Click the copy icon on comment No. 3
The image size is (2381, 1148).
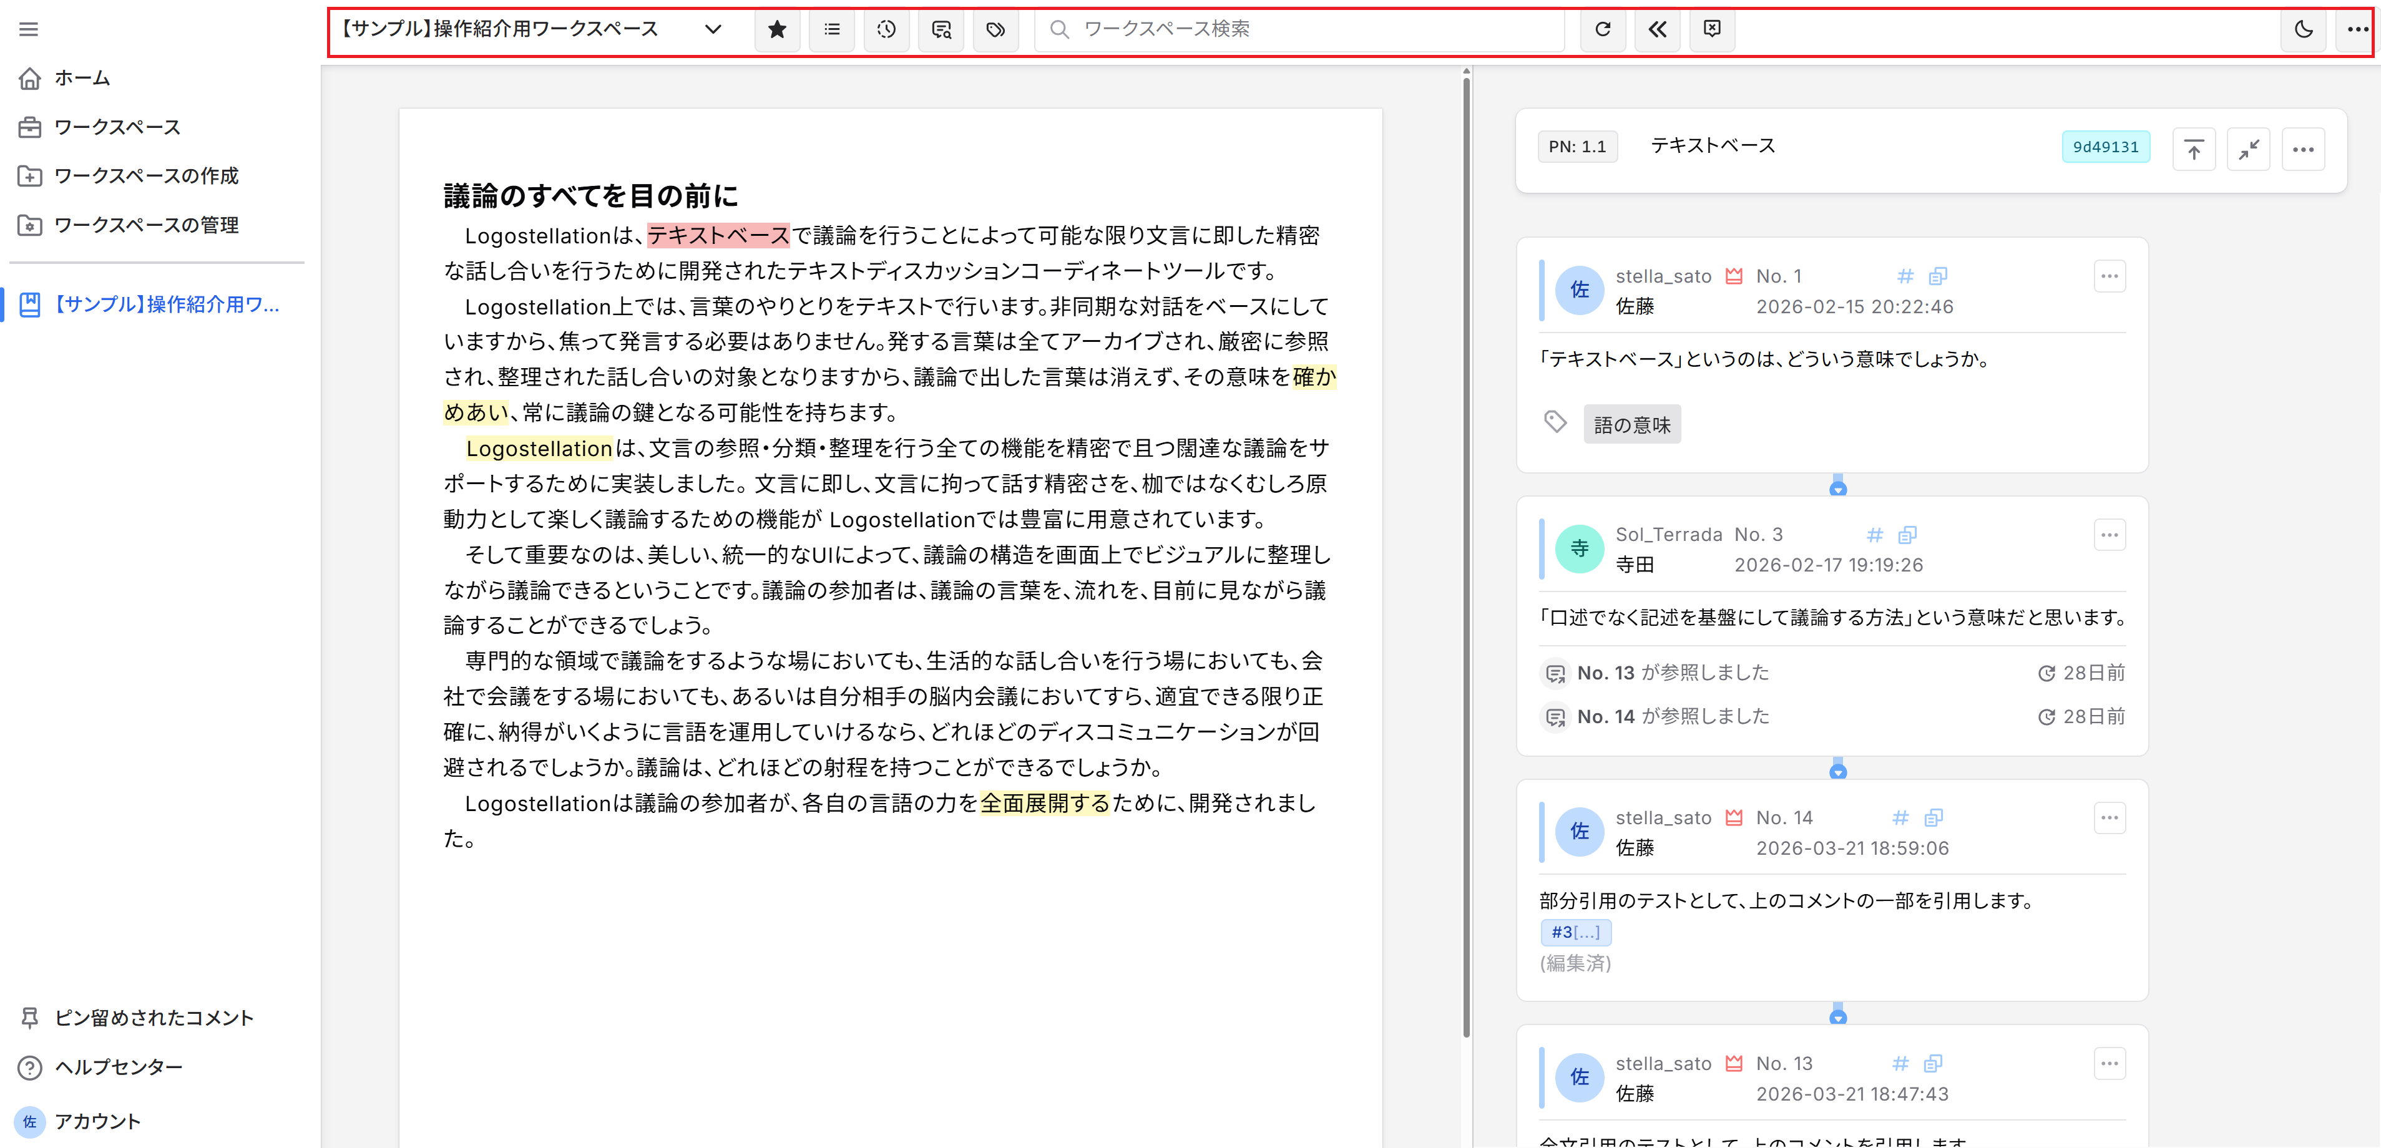(1907, 534)
